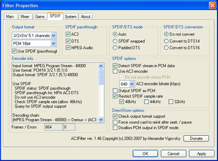Click 'Query for SPDIF output support' line
Viewport: 218px width, 161px height.
click(x=41, y=106)
